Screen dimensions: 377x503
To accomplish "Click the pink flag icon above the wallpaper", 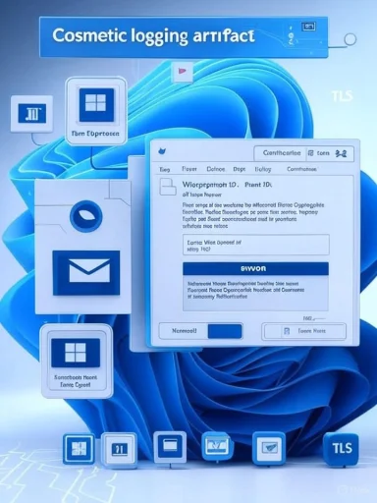I will pyautogui.click(x=183, y=71).
